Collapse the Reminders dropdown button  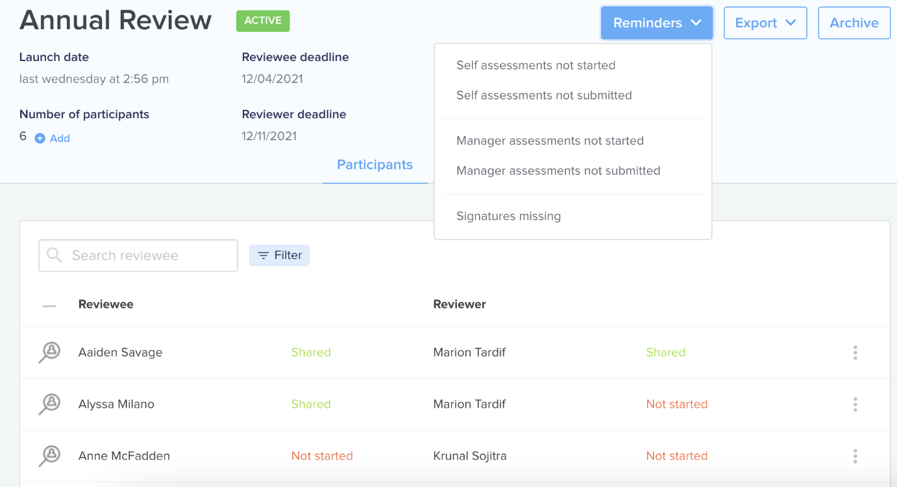click(657, 23)
